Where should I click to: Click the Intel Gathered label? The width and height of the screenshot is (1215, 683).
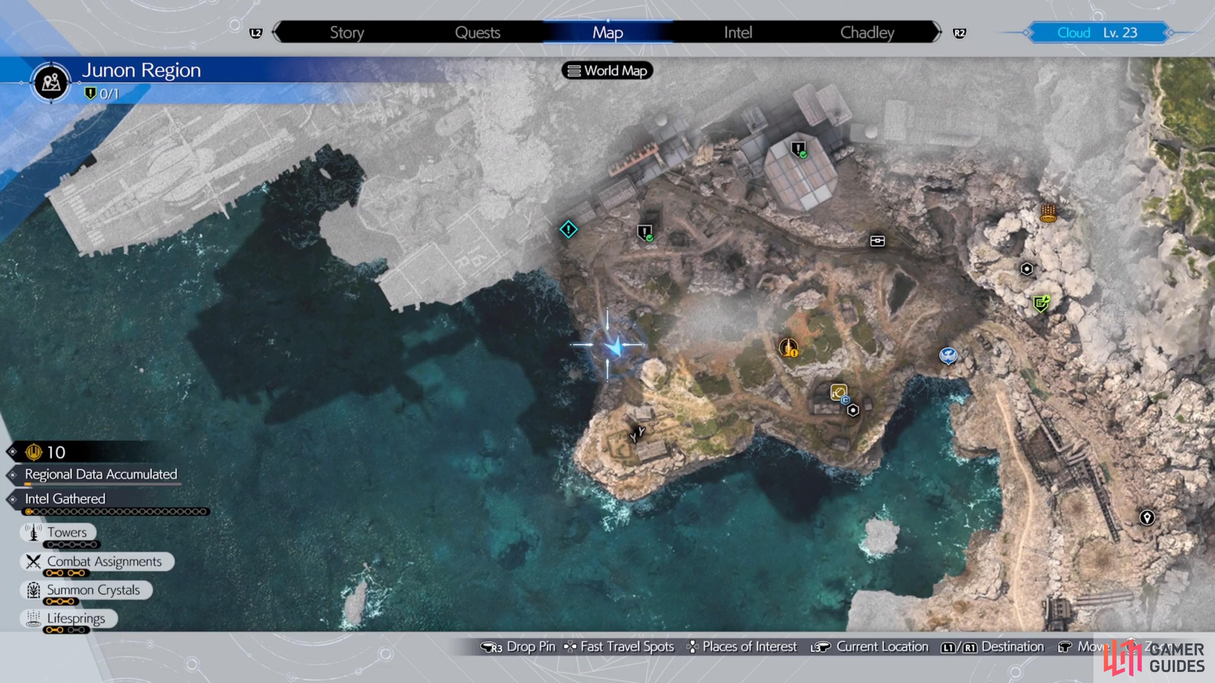point(65,499)
